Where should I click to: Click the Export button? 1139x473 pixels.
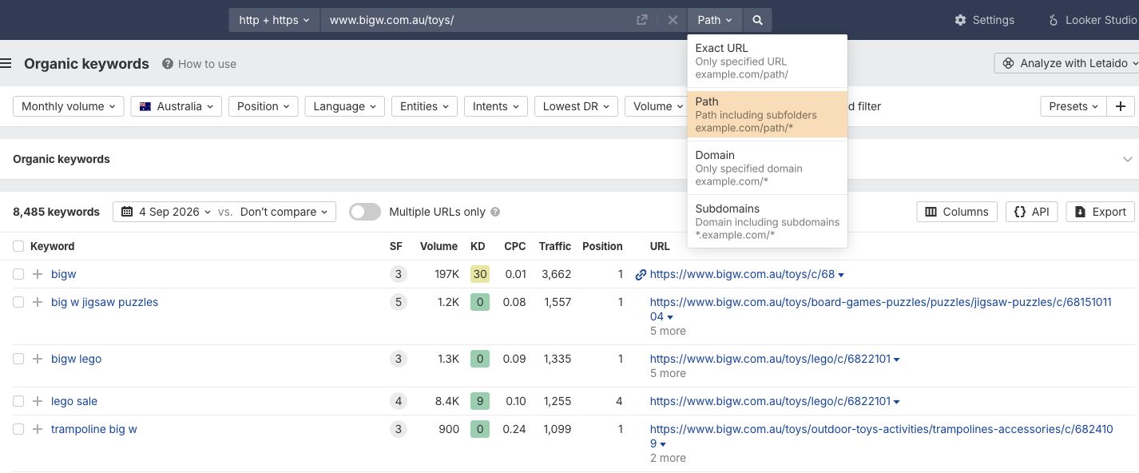tap(1100, 212)
